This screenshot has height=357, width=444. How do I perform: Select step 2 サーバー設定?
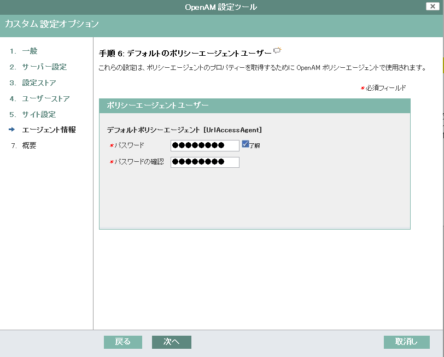pos(44,67)
